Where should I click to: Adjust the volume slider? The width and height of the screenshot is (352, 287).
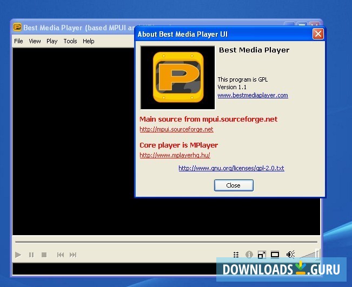[310, 255]
